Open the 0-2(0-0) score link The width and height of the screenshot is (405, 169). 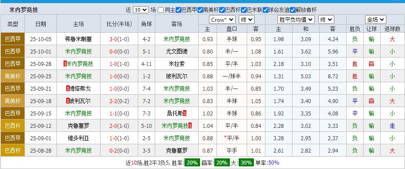[x=119, y=151]
